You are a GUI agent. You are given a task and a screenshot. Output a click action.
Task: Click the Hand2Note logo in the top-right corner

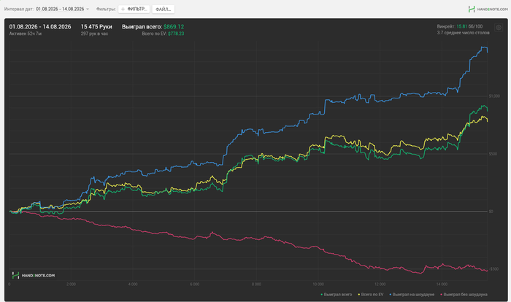(488, 9)
